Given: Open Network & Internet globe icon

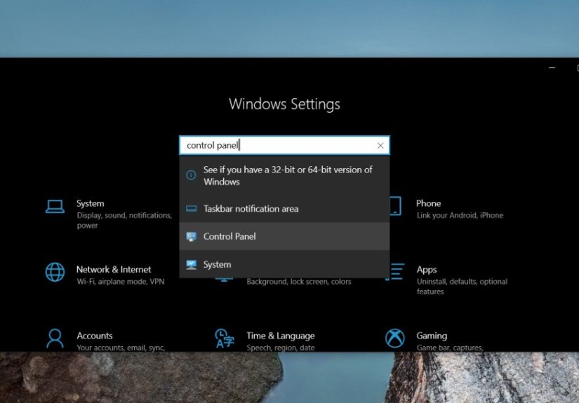Looking at the screenshot, I should coord(55,272).
